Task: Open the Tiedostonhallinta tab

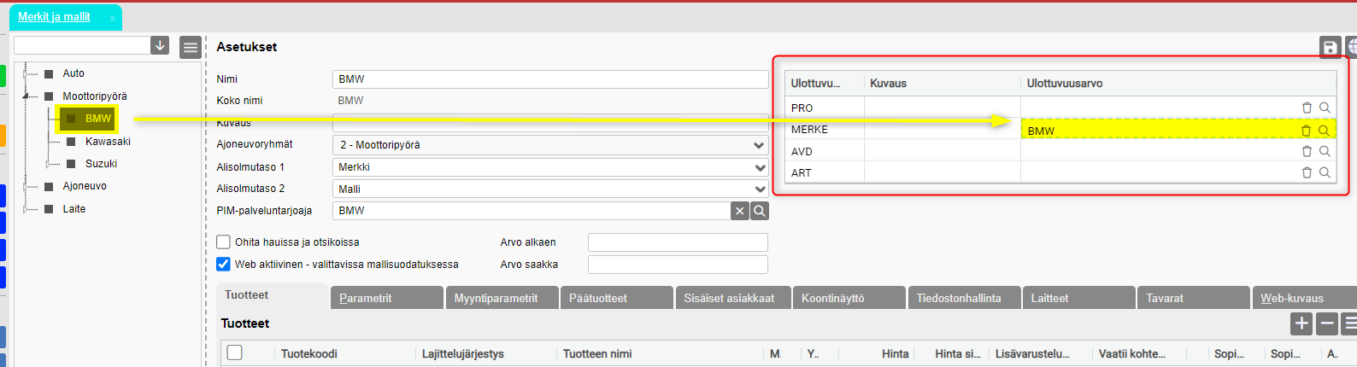Action: tap(965, 298)
